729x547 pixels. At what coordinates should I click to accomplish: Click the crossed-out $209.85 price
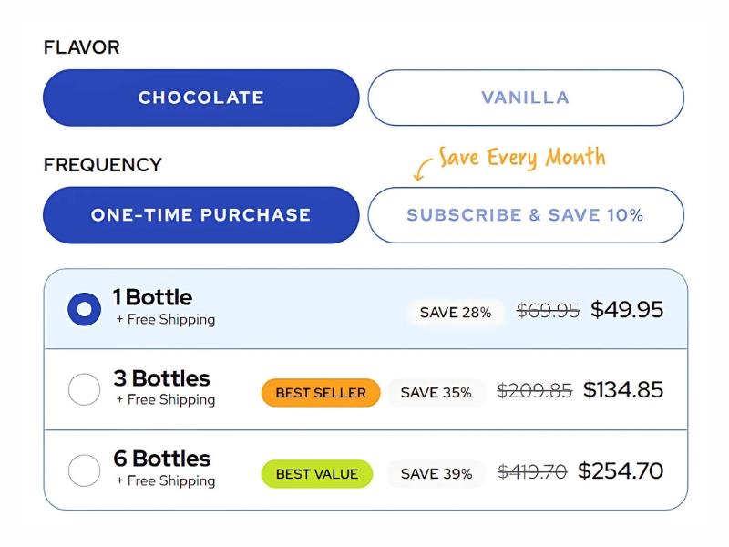[x=534, y=391]
